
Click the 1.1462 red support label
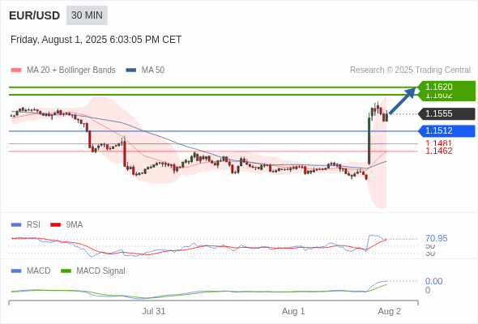click(x=438, y=151)
